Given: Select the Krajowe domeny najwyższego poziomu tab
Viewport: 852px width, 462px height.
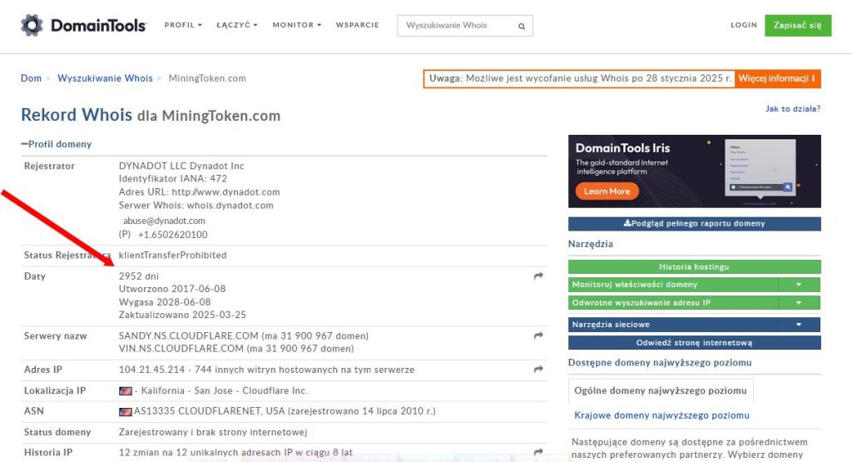Looking at the screenshot, I should pos(661,415).
